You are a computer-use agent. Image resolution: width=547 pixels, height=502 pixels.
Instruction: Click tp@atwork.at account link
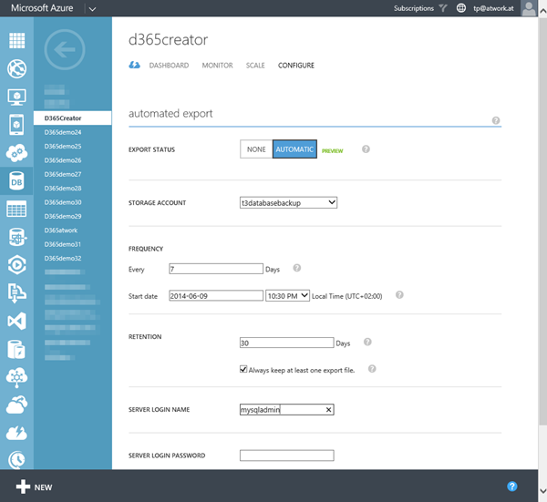pyautogui.click(x=493, y=8)
